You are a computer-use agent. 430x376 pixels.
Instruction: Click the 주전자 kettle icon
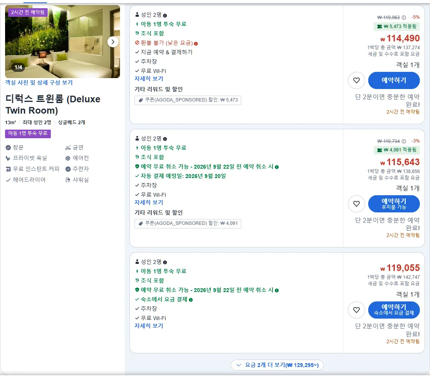tap(68, 169)
